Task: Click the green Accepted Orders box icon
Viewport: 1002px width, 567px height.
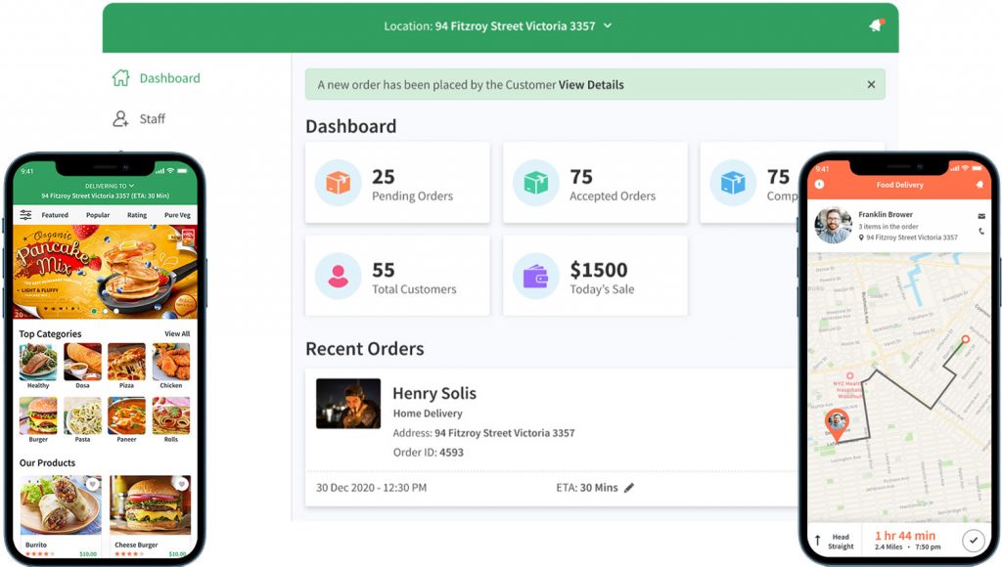Action: point(535,183)
